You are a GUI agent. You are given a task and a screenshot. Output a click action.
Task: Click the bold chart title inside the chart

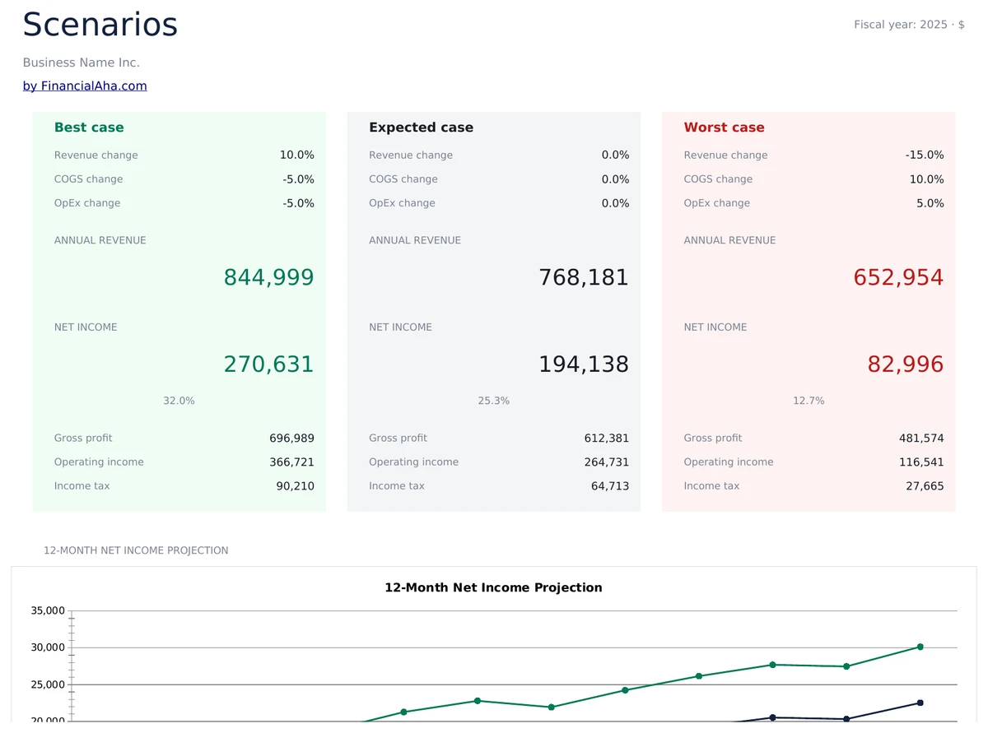(493, 587)
